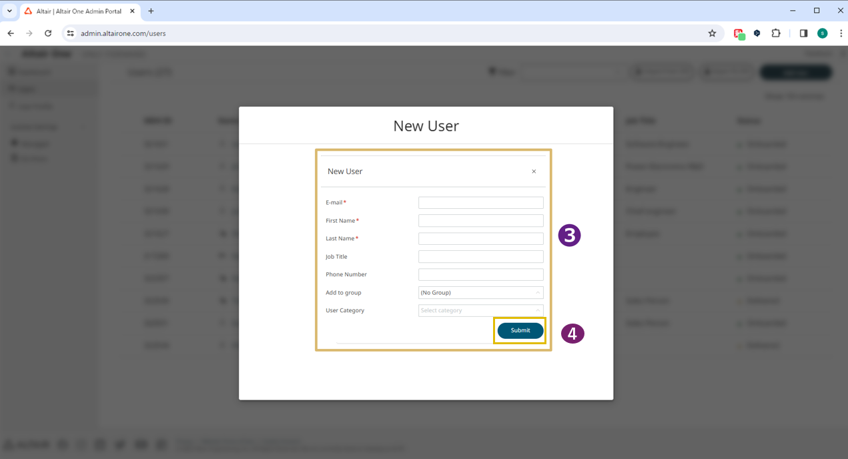View site information icon in address bar

[70, 33]
